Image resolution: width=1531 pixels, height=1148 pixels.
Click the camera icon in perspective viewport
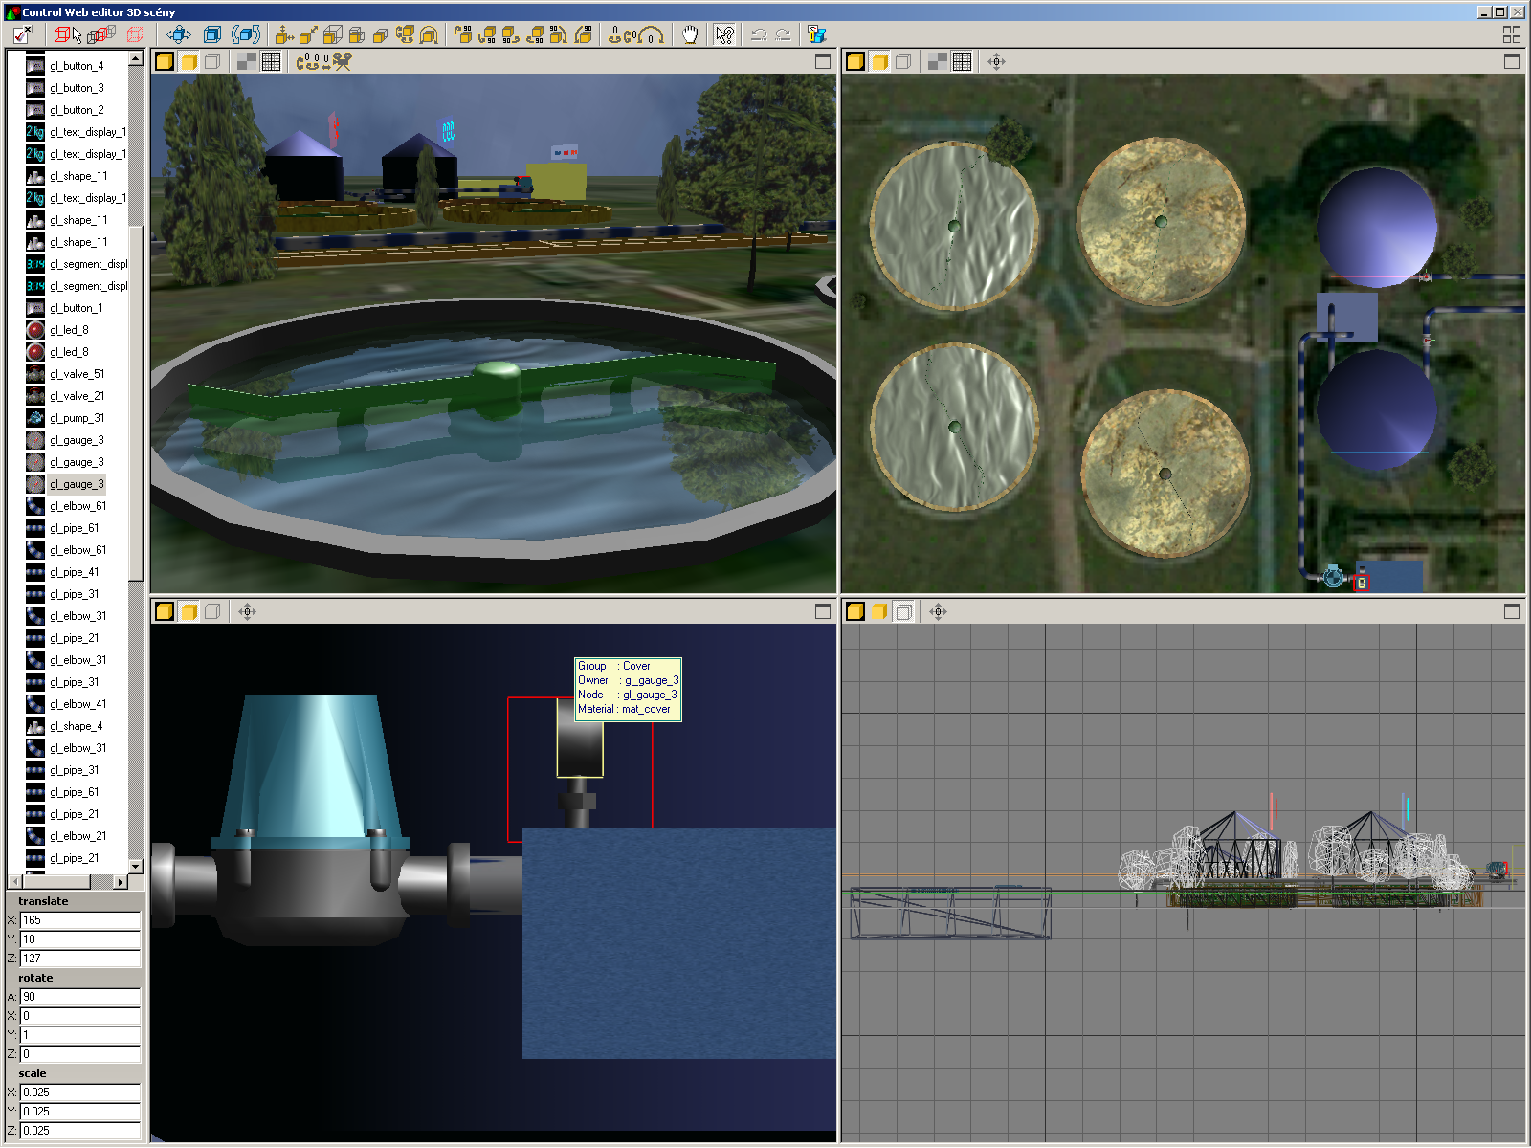(x=342, y=62)
